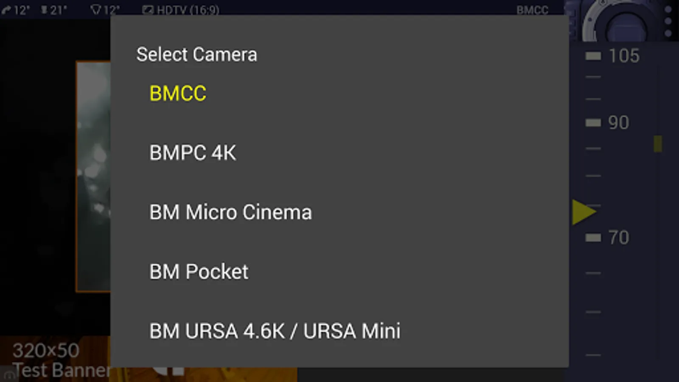The image size is (679, 382).
Task: Jump to 105 on the focal length scale
Action: (623, 56)
